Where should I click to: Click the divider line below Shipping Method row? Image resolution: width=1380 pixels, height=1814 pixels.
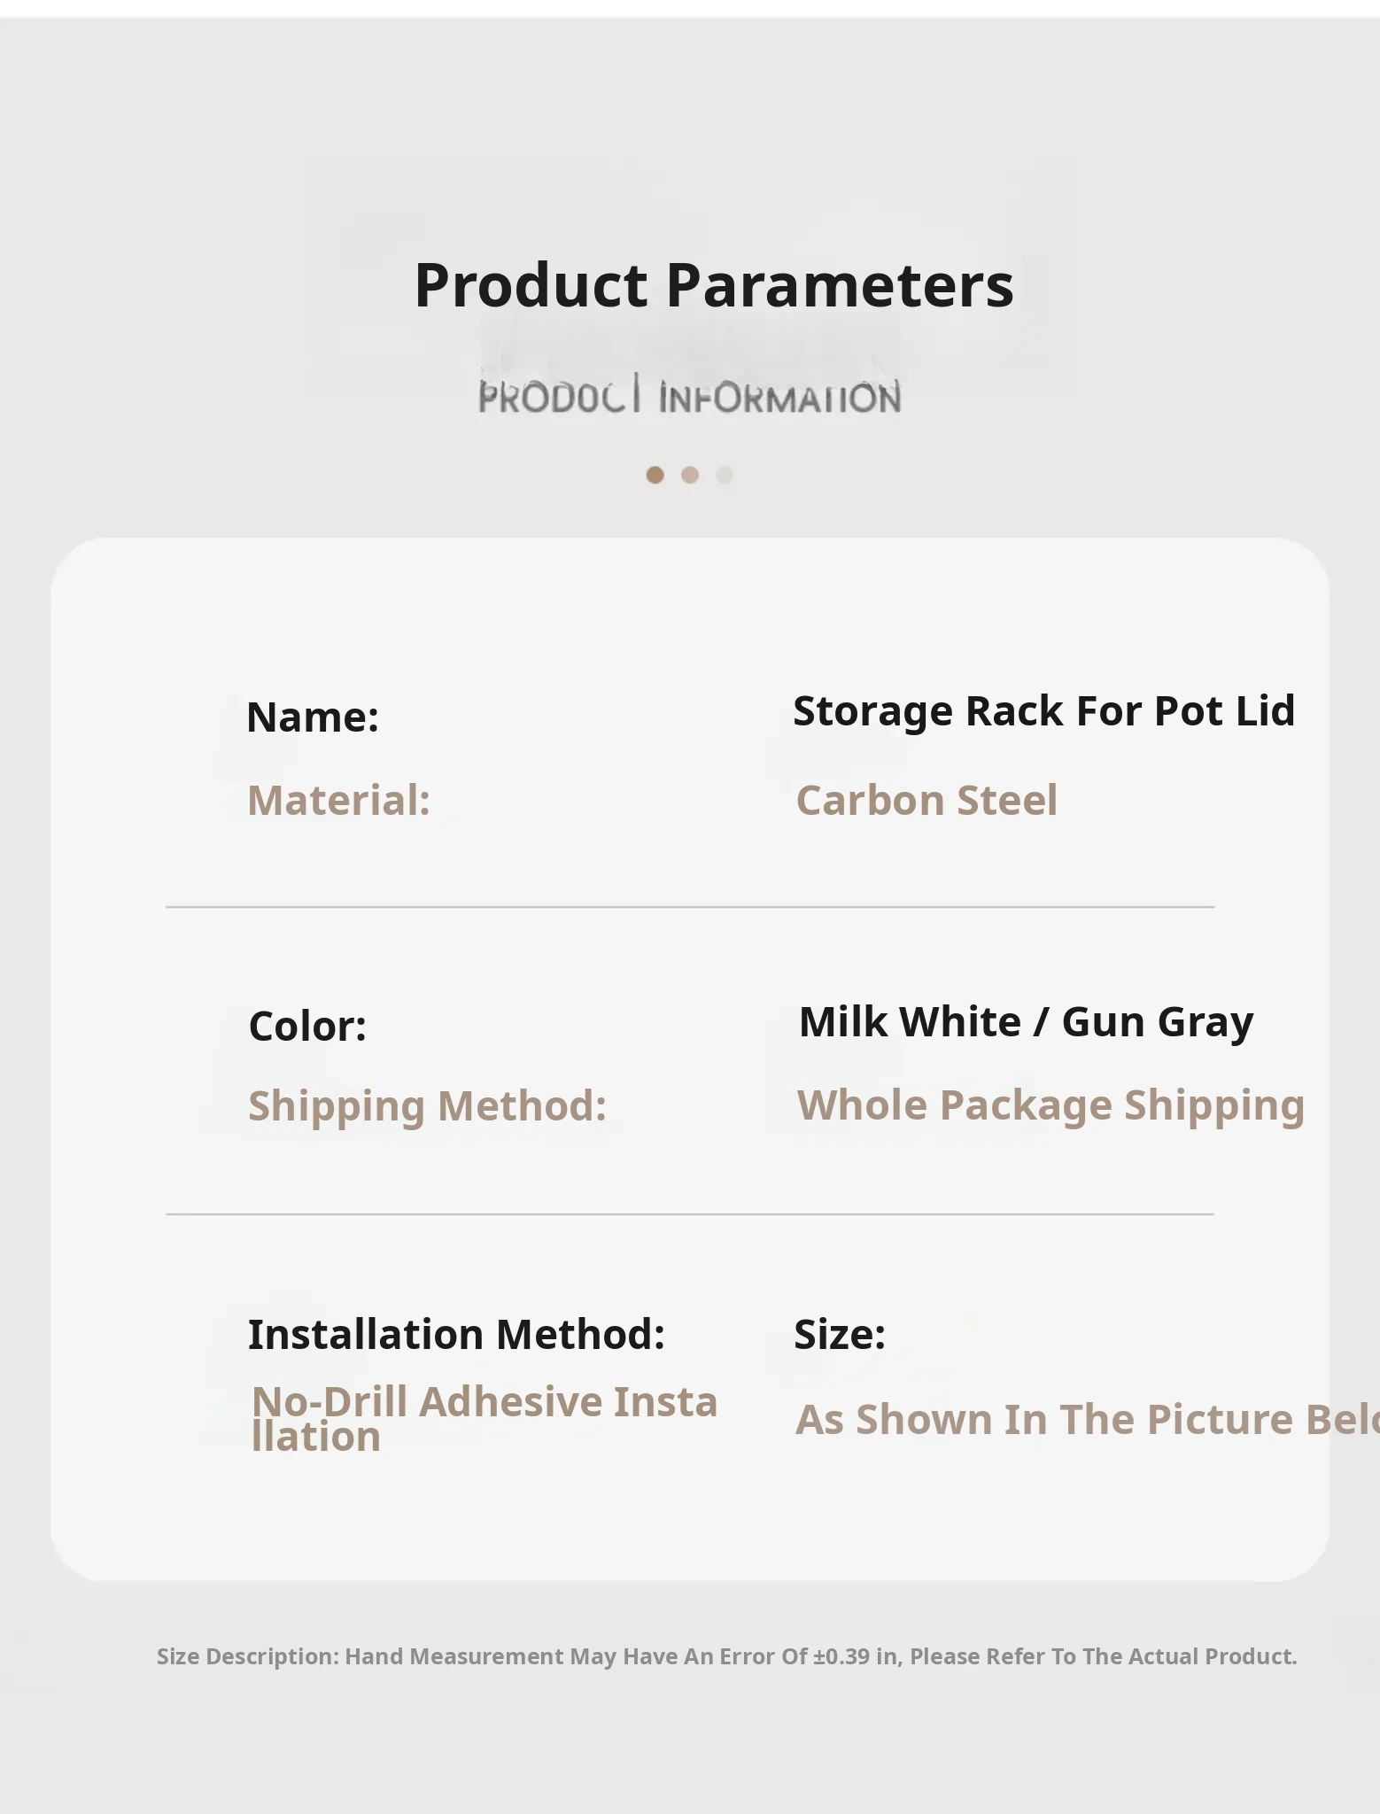[x=689, y=1214]
